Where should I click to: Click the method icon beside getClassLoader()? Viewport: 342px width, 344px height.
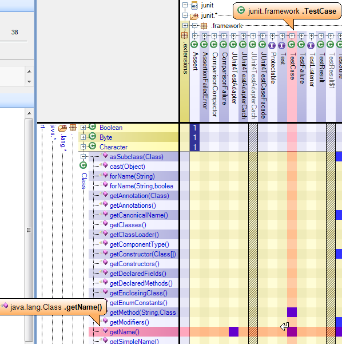[105, 233]
